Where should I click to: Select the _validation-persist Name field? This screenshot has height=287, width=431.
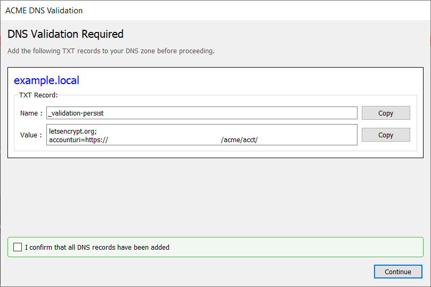point(202,113)
